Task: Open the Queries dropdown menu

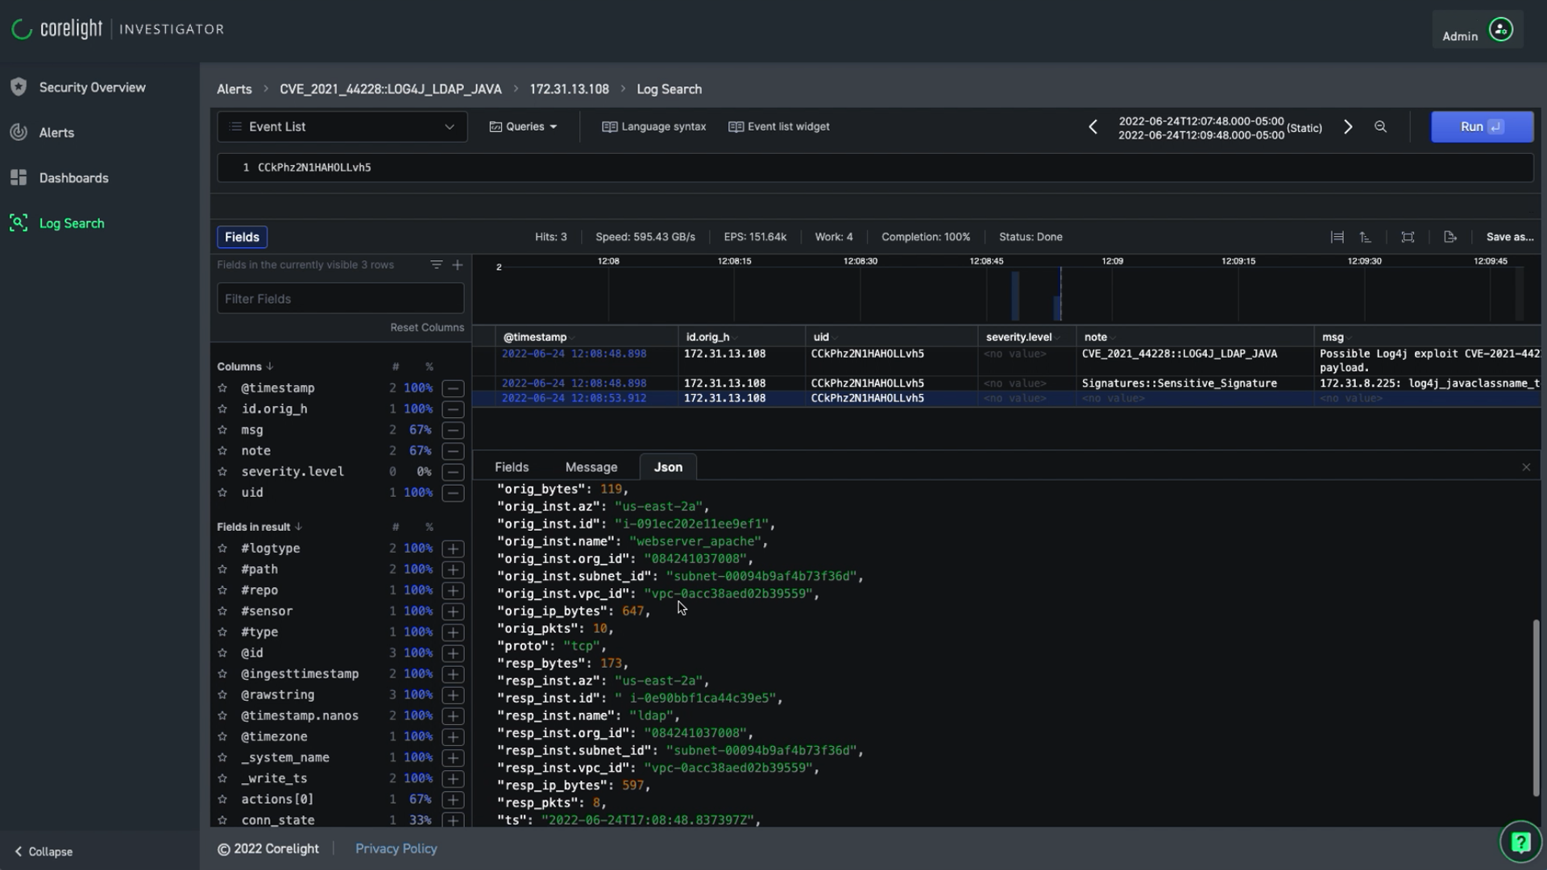Action: click(x=523, y=127)
